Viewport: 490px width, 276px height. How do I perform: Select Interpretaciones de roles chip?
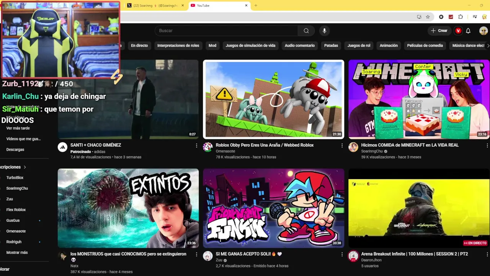click(x=178, y=46)
